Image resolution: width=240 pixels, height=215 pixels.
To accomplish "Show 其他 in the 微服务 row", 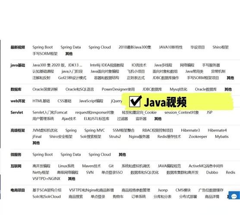I will [x=122, y=155].
